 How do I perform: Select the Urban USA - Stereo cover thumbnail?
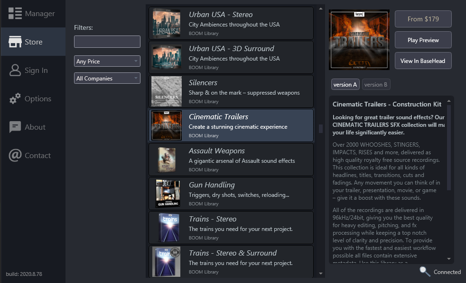(x=167, y=23)
